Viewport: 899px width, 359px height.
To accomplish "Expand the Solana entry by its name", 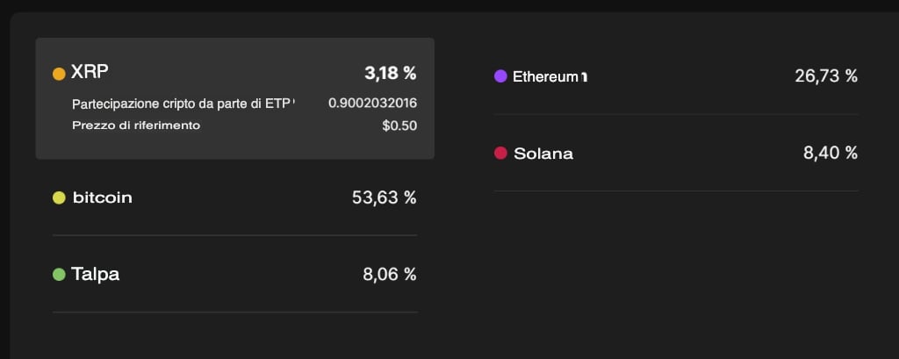I will click(x=543, y=154).
